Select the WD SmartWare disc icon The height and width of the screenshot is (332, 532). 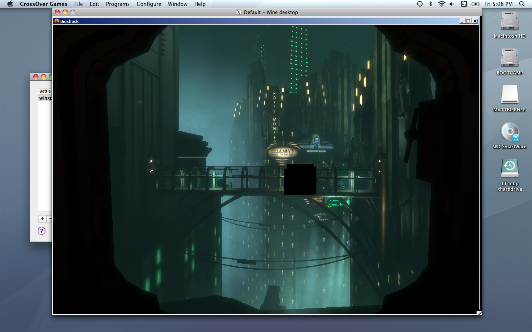point(510,132)
